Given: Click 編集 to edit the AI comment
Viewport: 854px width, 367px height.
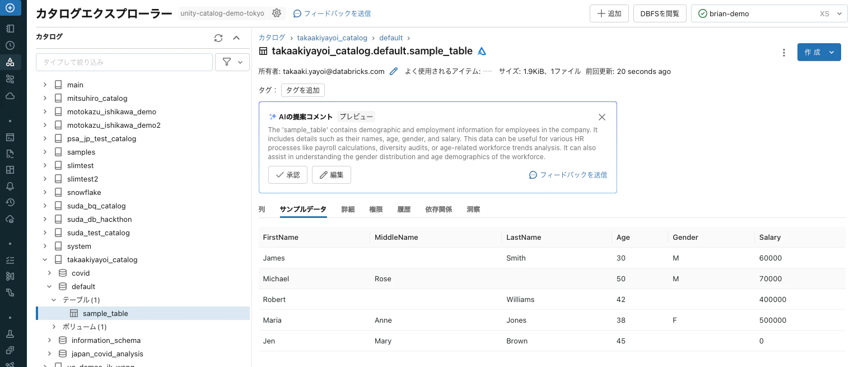Looking at the screenshot, I should point(332,175).
